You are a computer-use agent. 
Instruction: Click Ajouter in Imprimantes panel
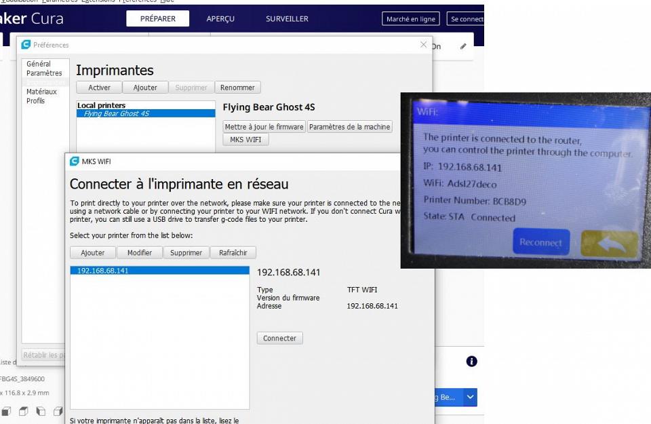click(145, 88)
